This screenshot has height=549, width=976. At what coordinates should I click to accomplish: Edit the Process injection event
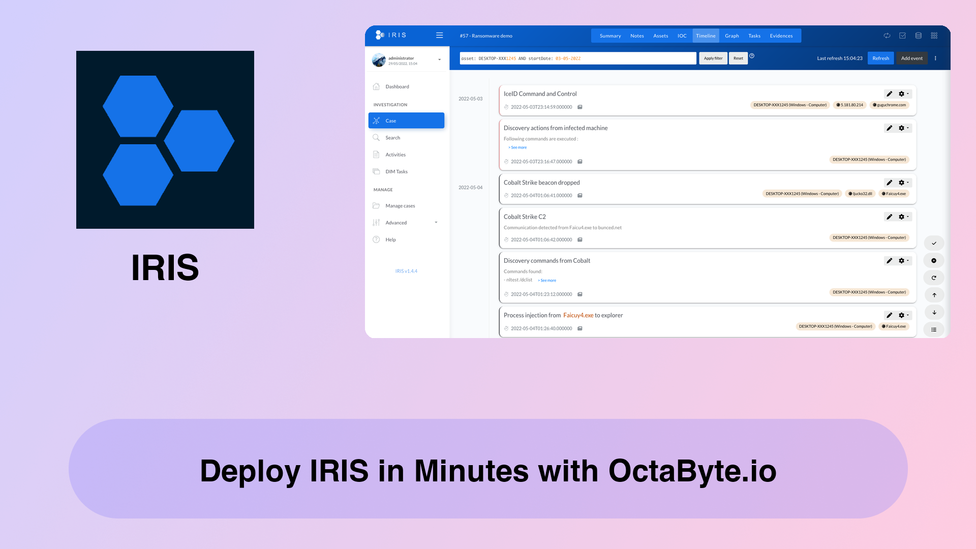(889, 315)
